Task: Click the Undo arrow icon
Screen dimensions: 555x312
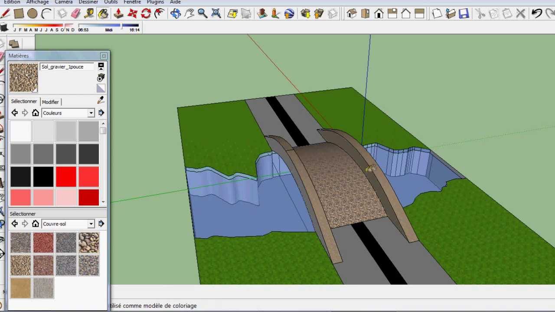Action: [537, 14]
